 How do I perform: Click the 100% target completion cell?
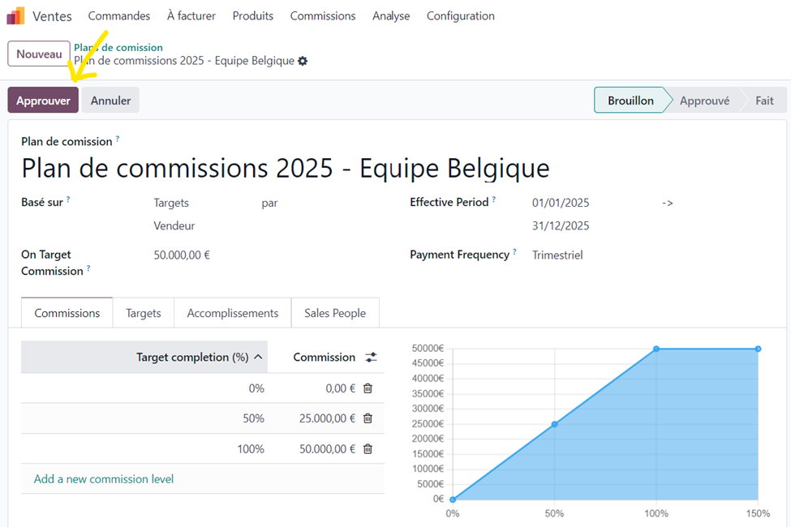(x=144, y=449)
